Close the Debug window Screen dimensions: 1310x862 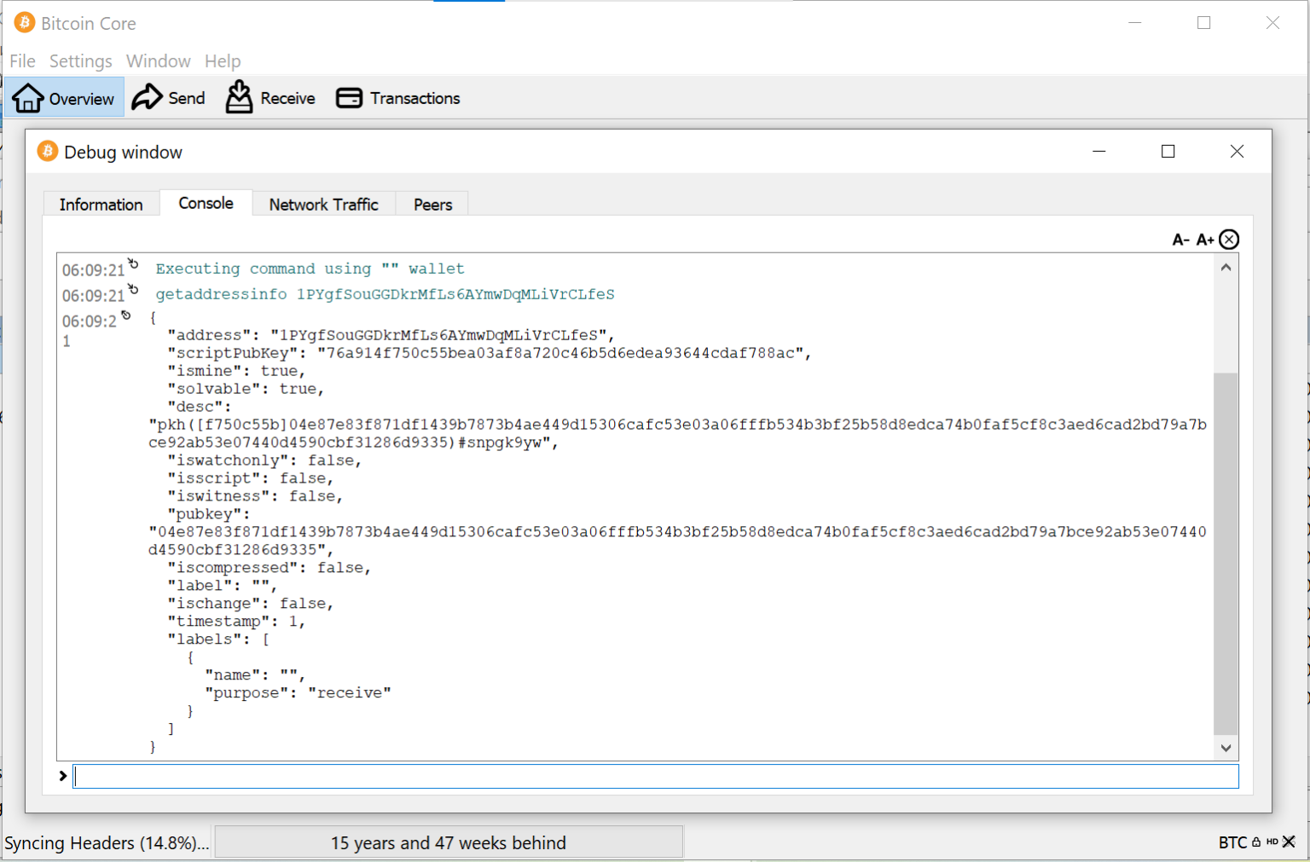click(x=1238, y=152)
